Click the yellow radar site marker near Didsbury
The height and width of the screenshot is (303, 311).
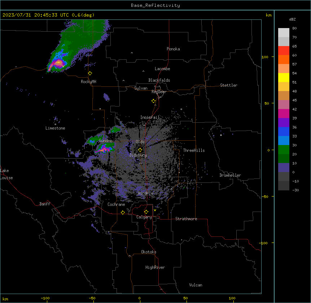point(140,150)
